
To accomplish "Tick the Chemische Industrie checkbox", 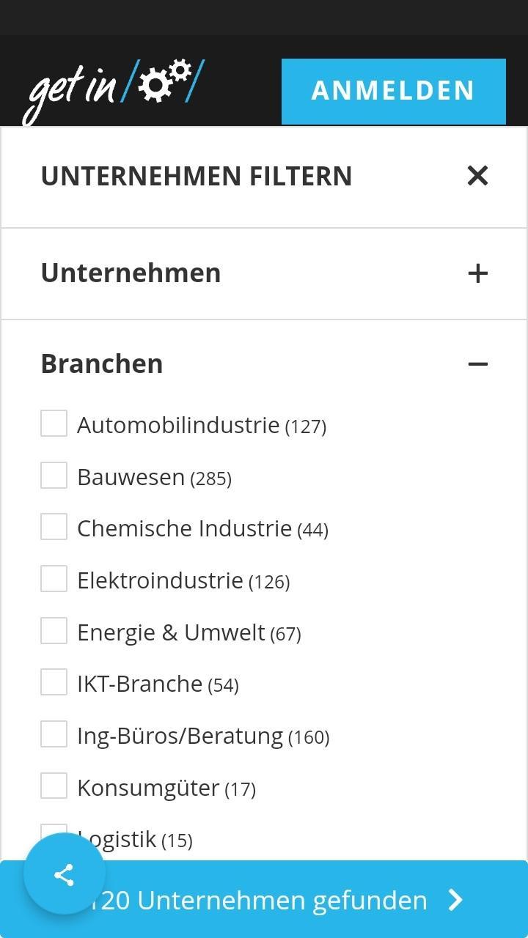I will (54, 527).
